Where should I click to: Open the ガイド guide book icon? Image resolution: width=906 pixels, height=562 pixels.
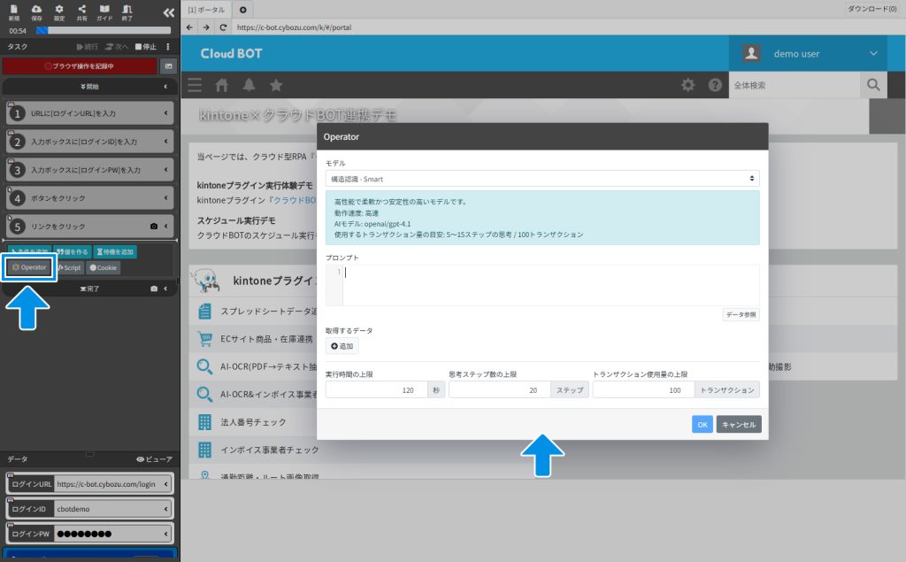coord(104,12)
